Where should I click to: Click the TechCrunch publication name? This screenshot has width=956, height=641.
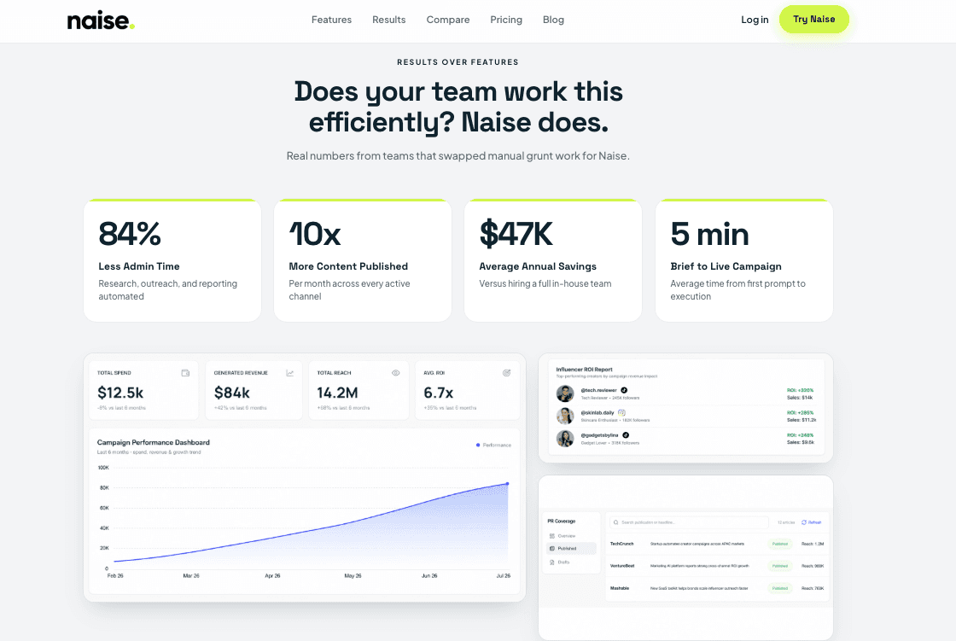[x=622, y=544]
